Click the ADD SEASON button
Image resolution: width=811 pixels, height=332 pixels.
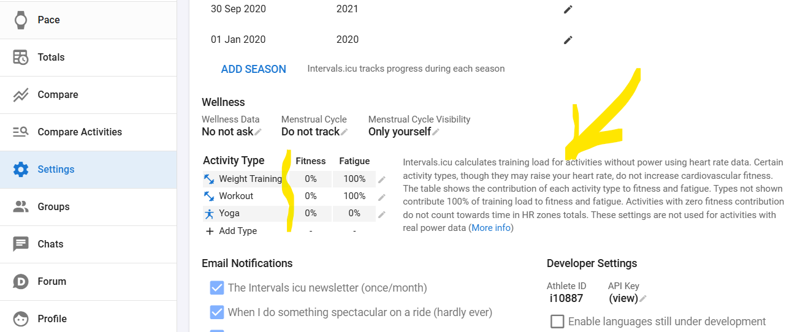coord(253,69)
